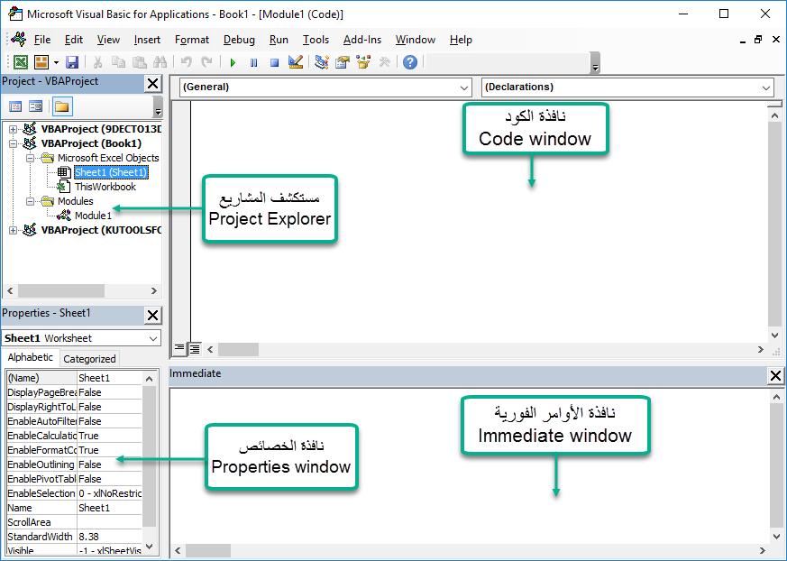Click the StandardWidth value 8.38
The image size is (787, 561).
(x=109, y=537)
